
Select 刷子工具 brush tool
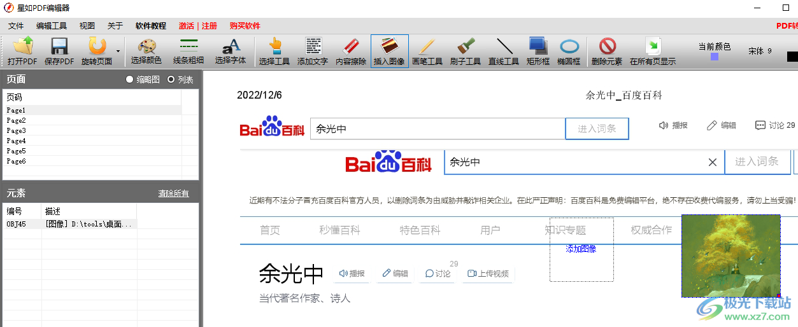[466, 51]
